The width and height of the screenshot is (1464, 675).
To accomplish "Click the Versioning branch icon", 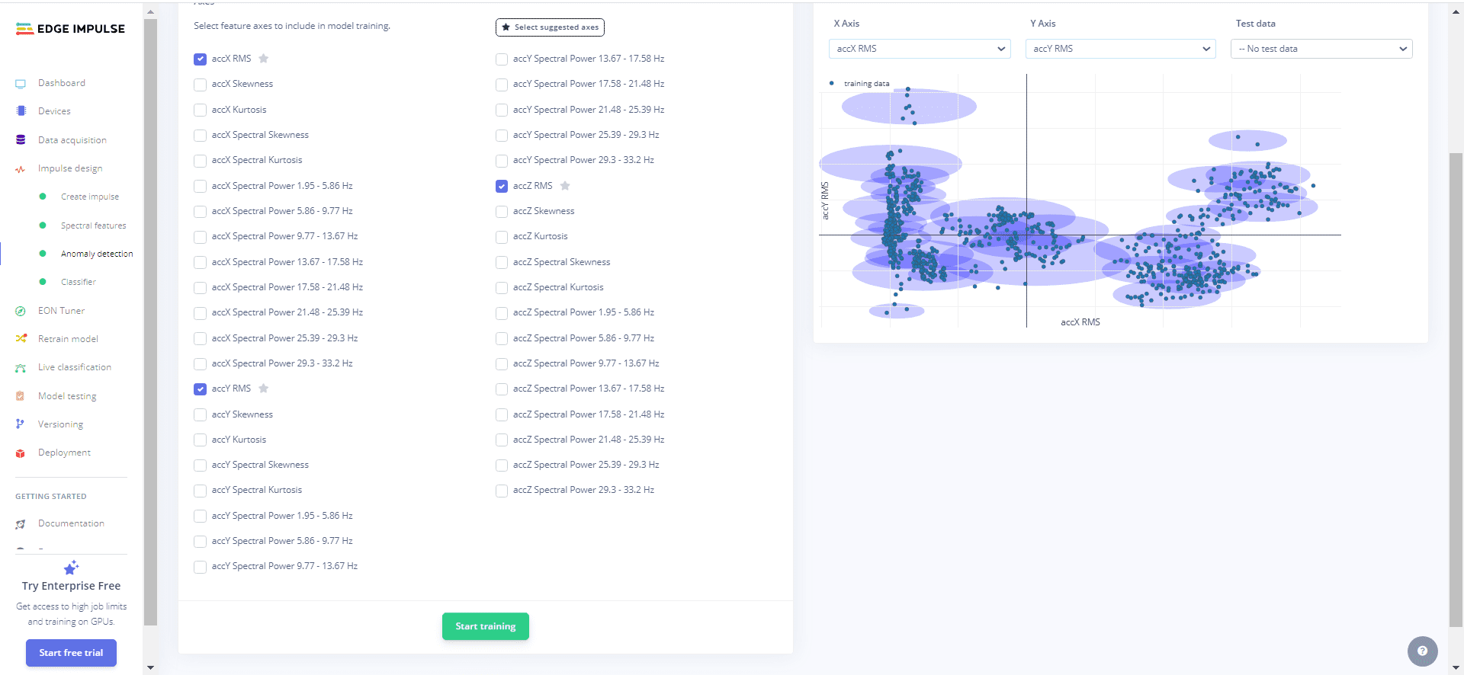I will [21, 424].
